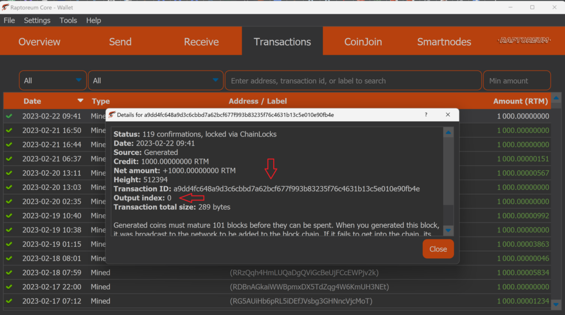Click the confirmed checkmark for 2023-02-21 16:44

tap(9, 144)
